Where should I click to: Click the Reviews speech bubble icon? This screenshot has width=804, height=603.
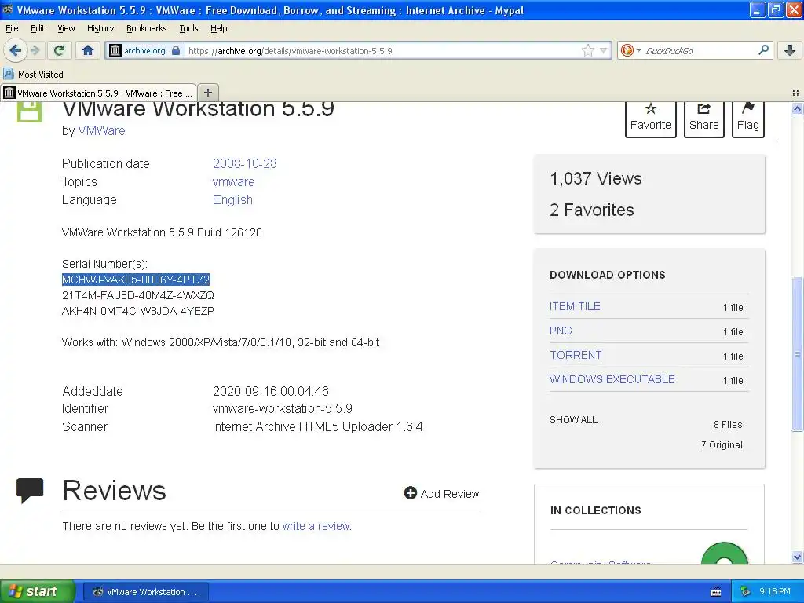click(30, 490)
